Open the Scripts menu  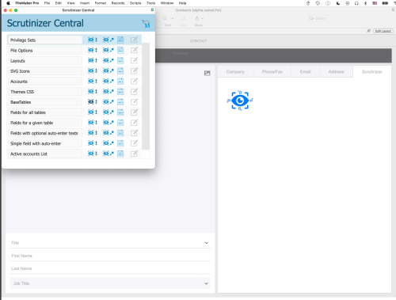(x=135, y=3)
